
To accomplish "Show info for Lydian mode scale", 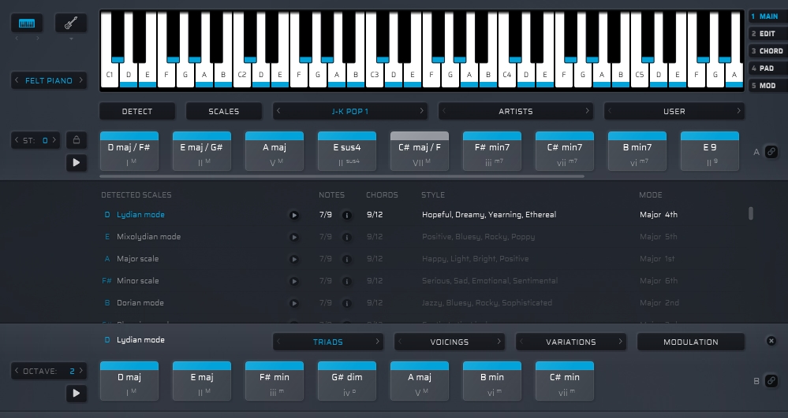I will [346, 215].
